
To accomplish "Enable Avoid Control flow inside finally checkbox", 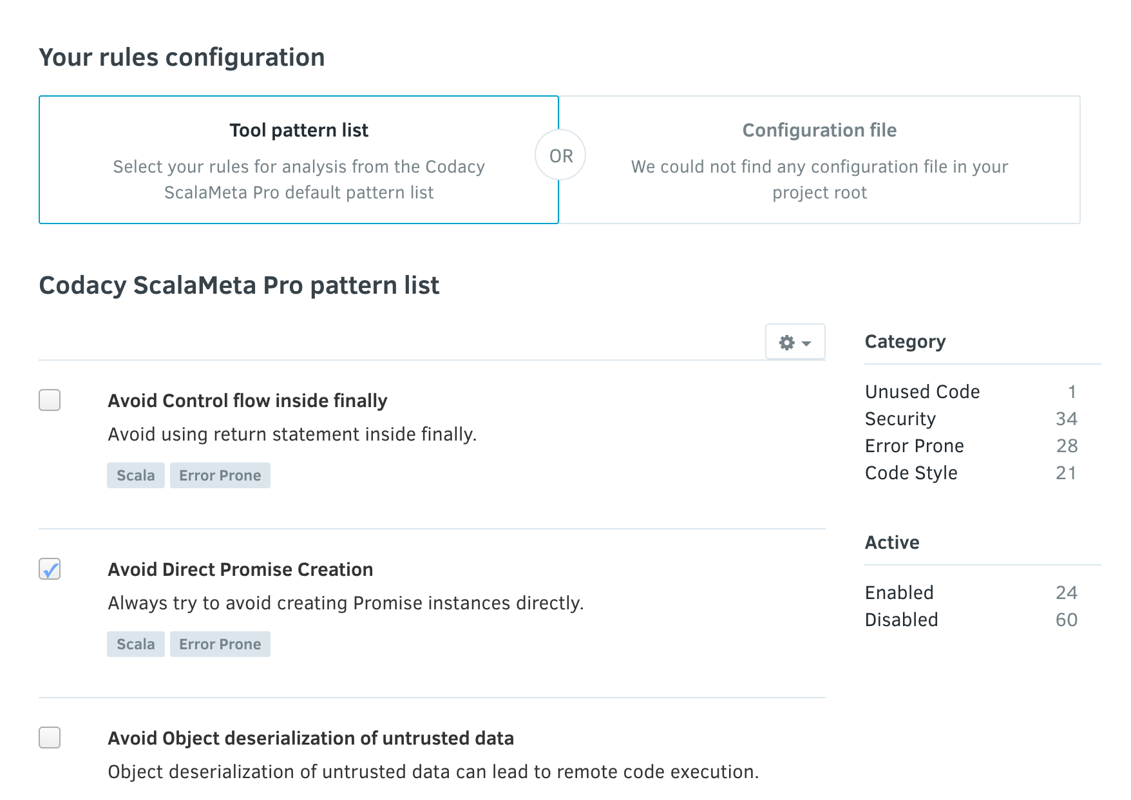I will point(50,400).
